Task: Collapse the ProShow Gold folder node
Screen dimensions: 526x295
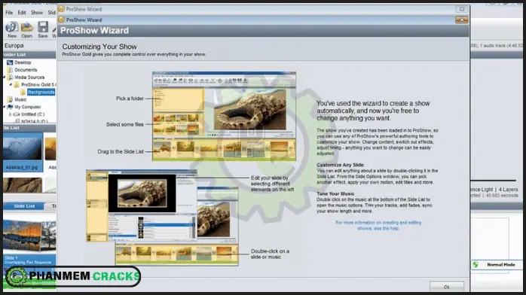Action: 11,85
